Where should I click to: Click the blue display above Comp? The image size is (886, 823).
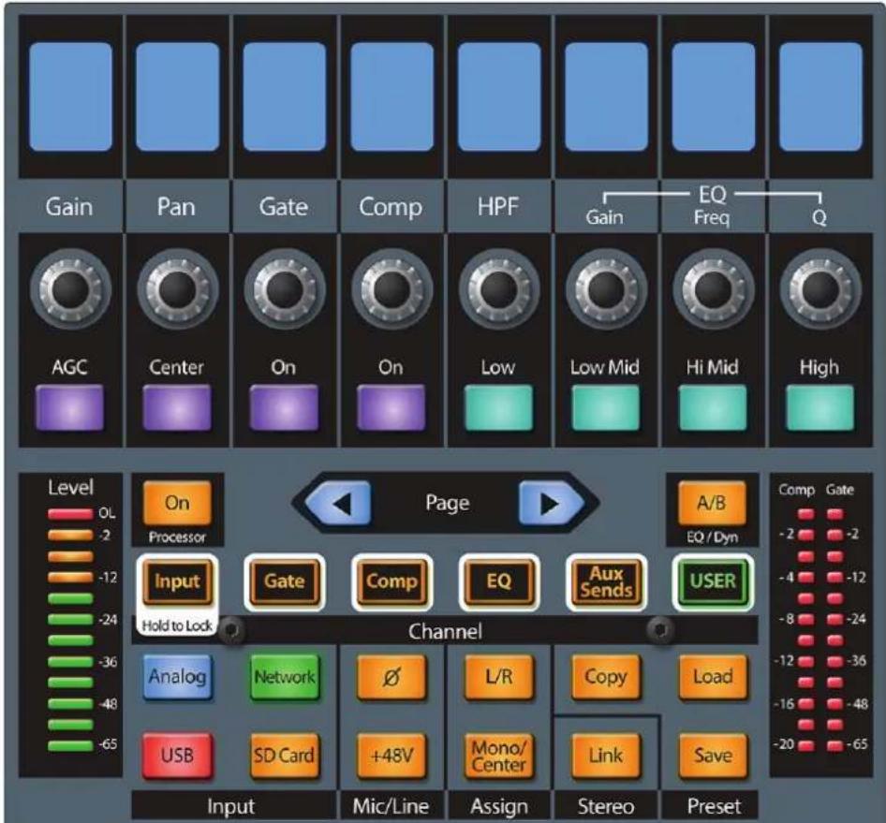click(391, 96)
